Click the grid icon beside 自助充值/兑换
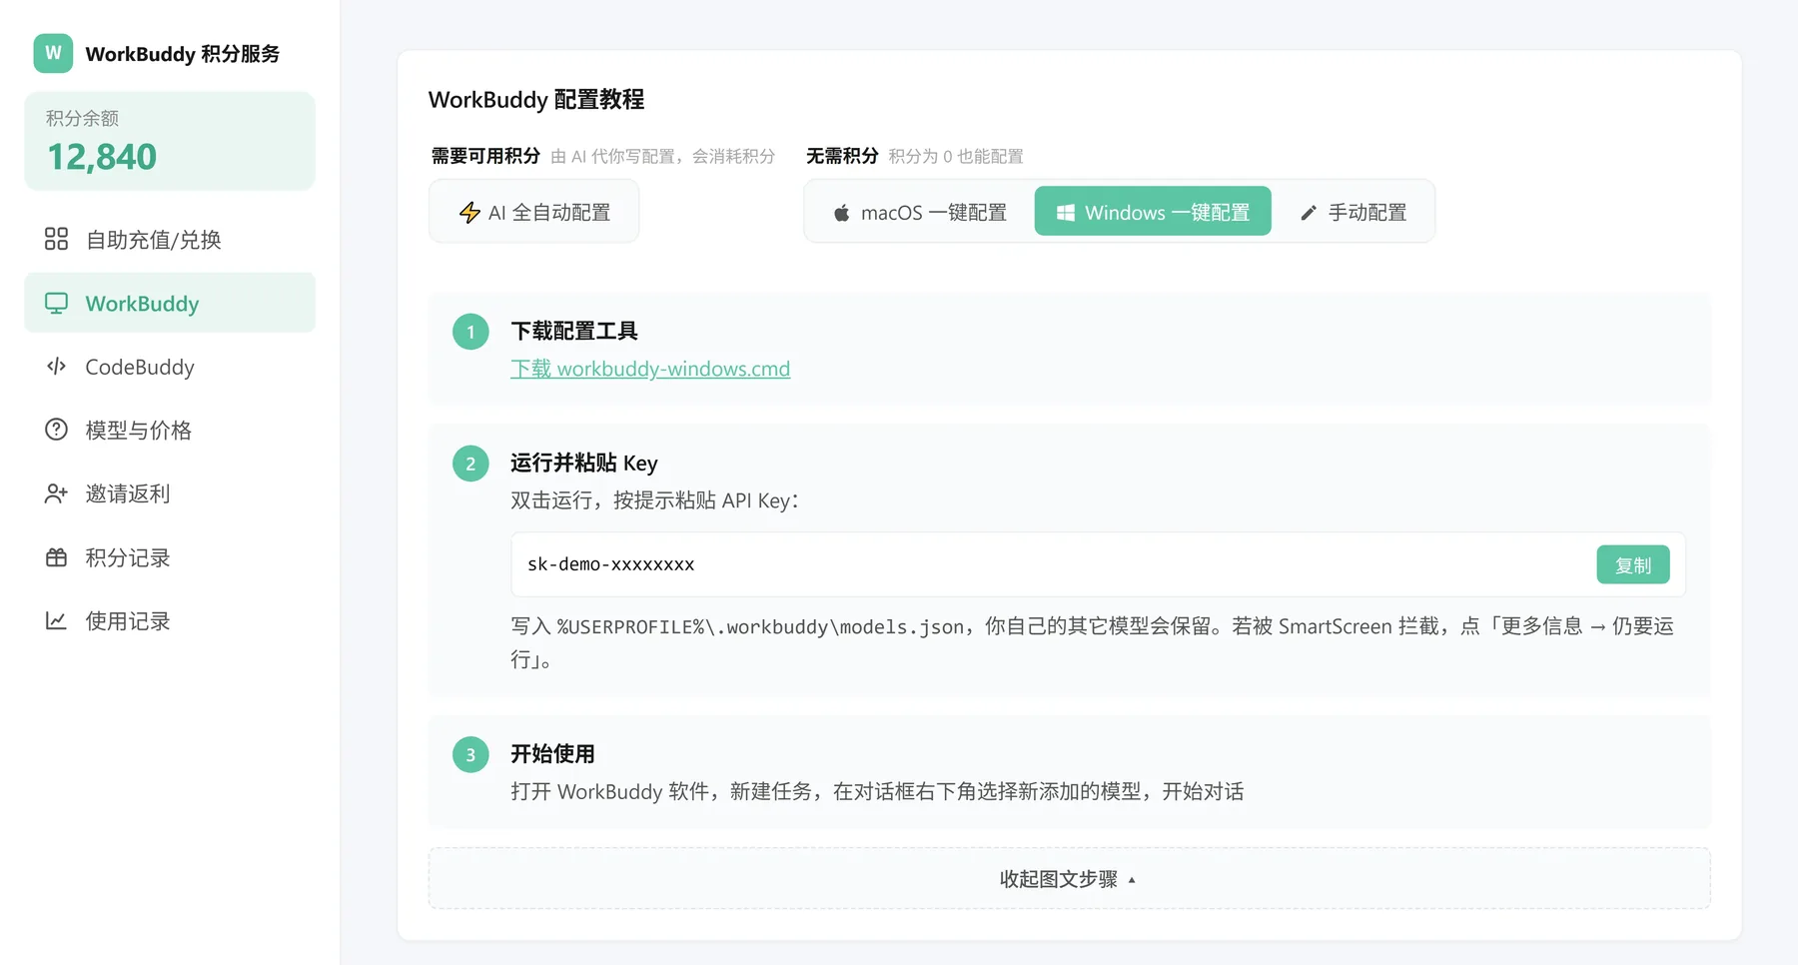1798x965 pixels. [x=56, y=239]
